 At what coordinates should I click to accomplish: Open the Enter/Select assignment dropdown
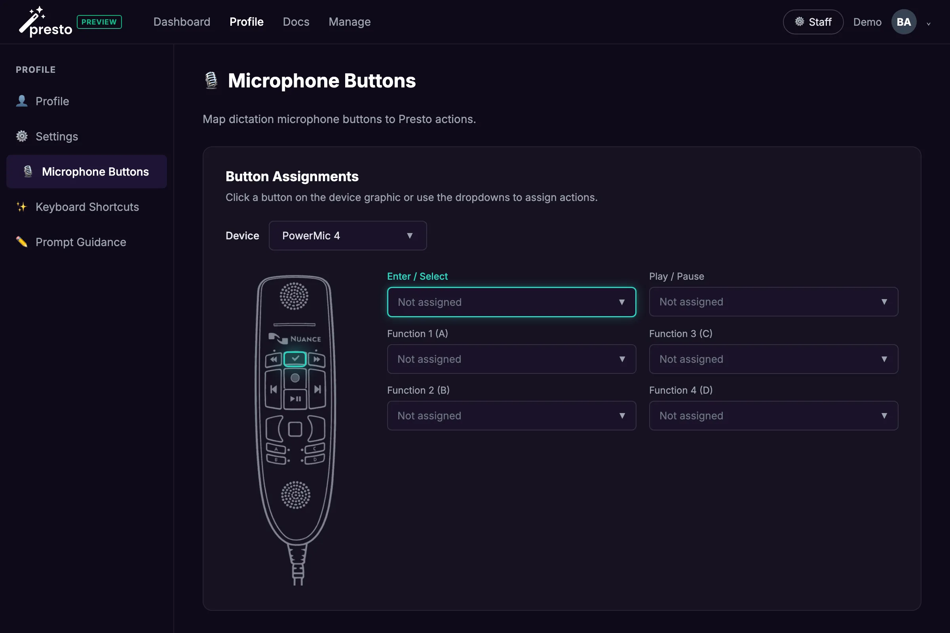coord(511,302)
